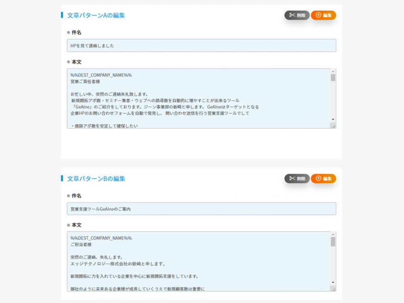Click the resize grip of pattern B text area

tap(333, 289)
